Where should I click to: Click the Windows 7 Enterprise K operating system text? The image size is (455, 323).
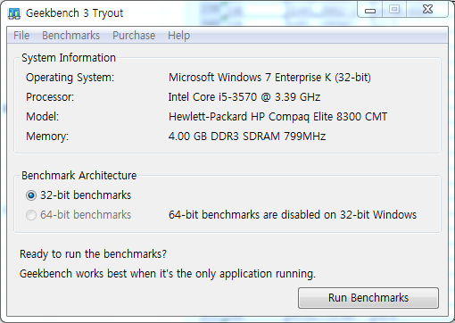[269, 78]
